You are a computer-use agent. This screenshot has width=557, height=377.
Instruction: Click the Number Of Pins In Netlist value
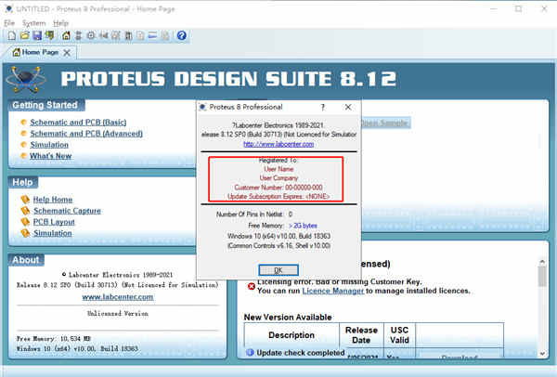[291, 214]
